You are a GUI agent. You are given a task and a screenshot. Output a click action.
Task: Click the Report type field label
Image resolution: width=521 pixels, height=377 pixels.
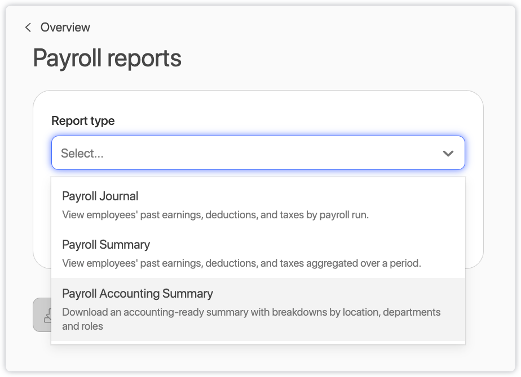coord(83,121)
